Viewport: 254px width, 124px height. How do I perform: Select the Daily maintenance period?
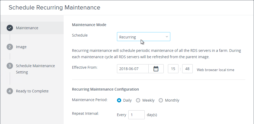pos(119,100)
